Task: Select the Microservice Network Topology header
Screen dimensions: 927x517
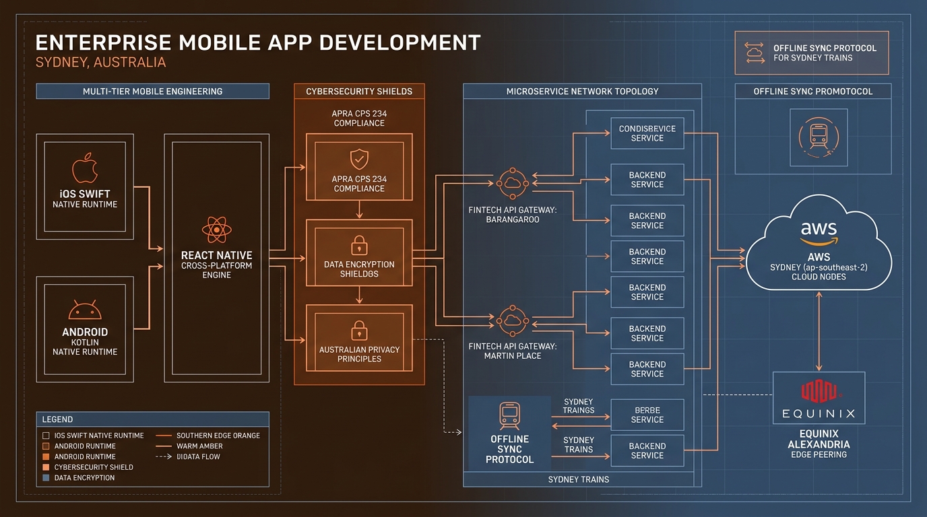Action: [x=582, y=91]
